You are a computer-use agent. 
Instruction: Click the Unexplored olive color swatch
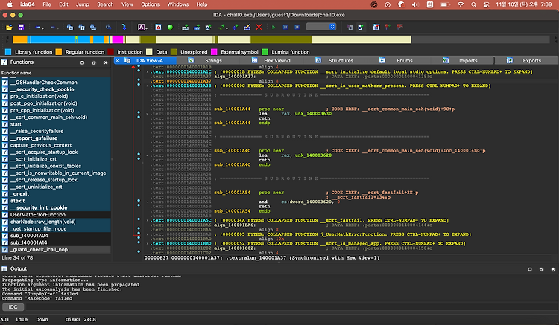click(174, 52)
